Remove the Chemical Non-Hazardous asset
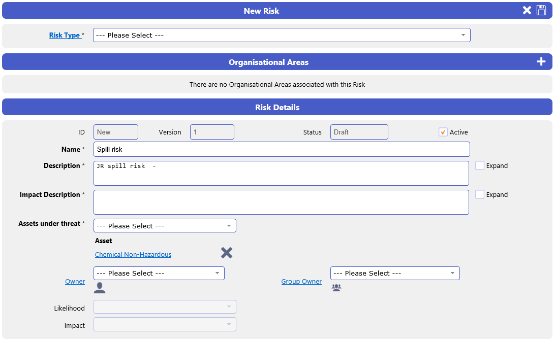 click(227, 253)
